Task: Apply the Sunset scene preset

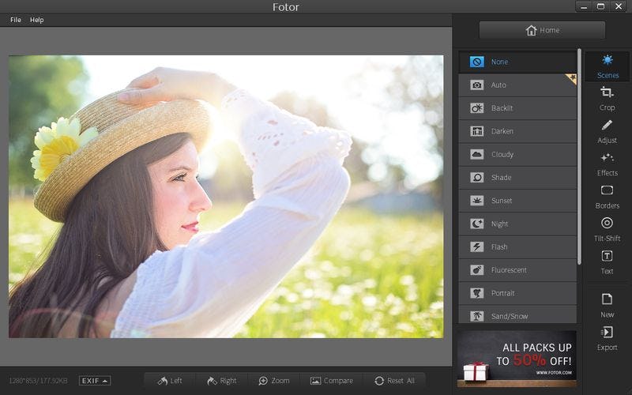Action: [x=517, y=201]
